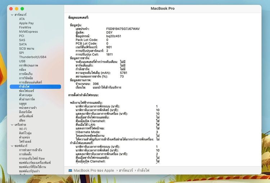The height and width of the screenshot is (183, 270).
Task: Click the serial number F5D91947SG7J67WAV
Action: [123, 29]
